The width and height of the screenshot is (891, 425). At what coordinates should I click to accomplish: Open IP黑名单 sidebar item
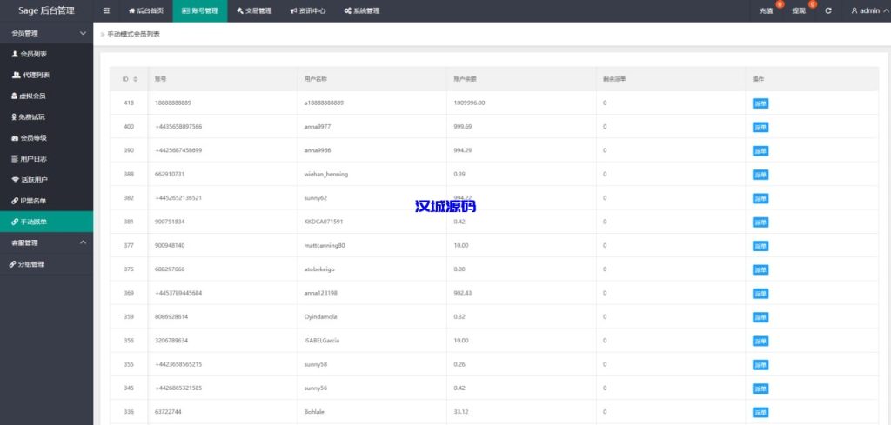pyautogui.click(x=33, y=201)
